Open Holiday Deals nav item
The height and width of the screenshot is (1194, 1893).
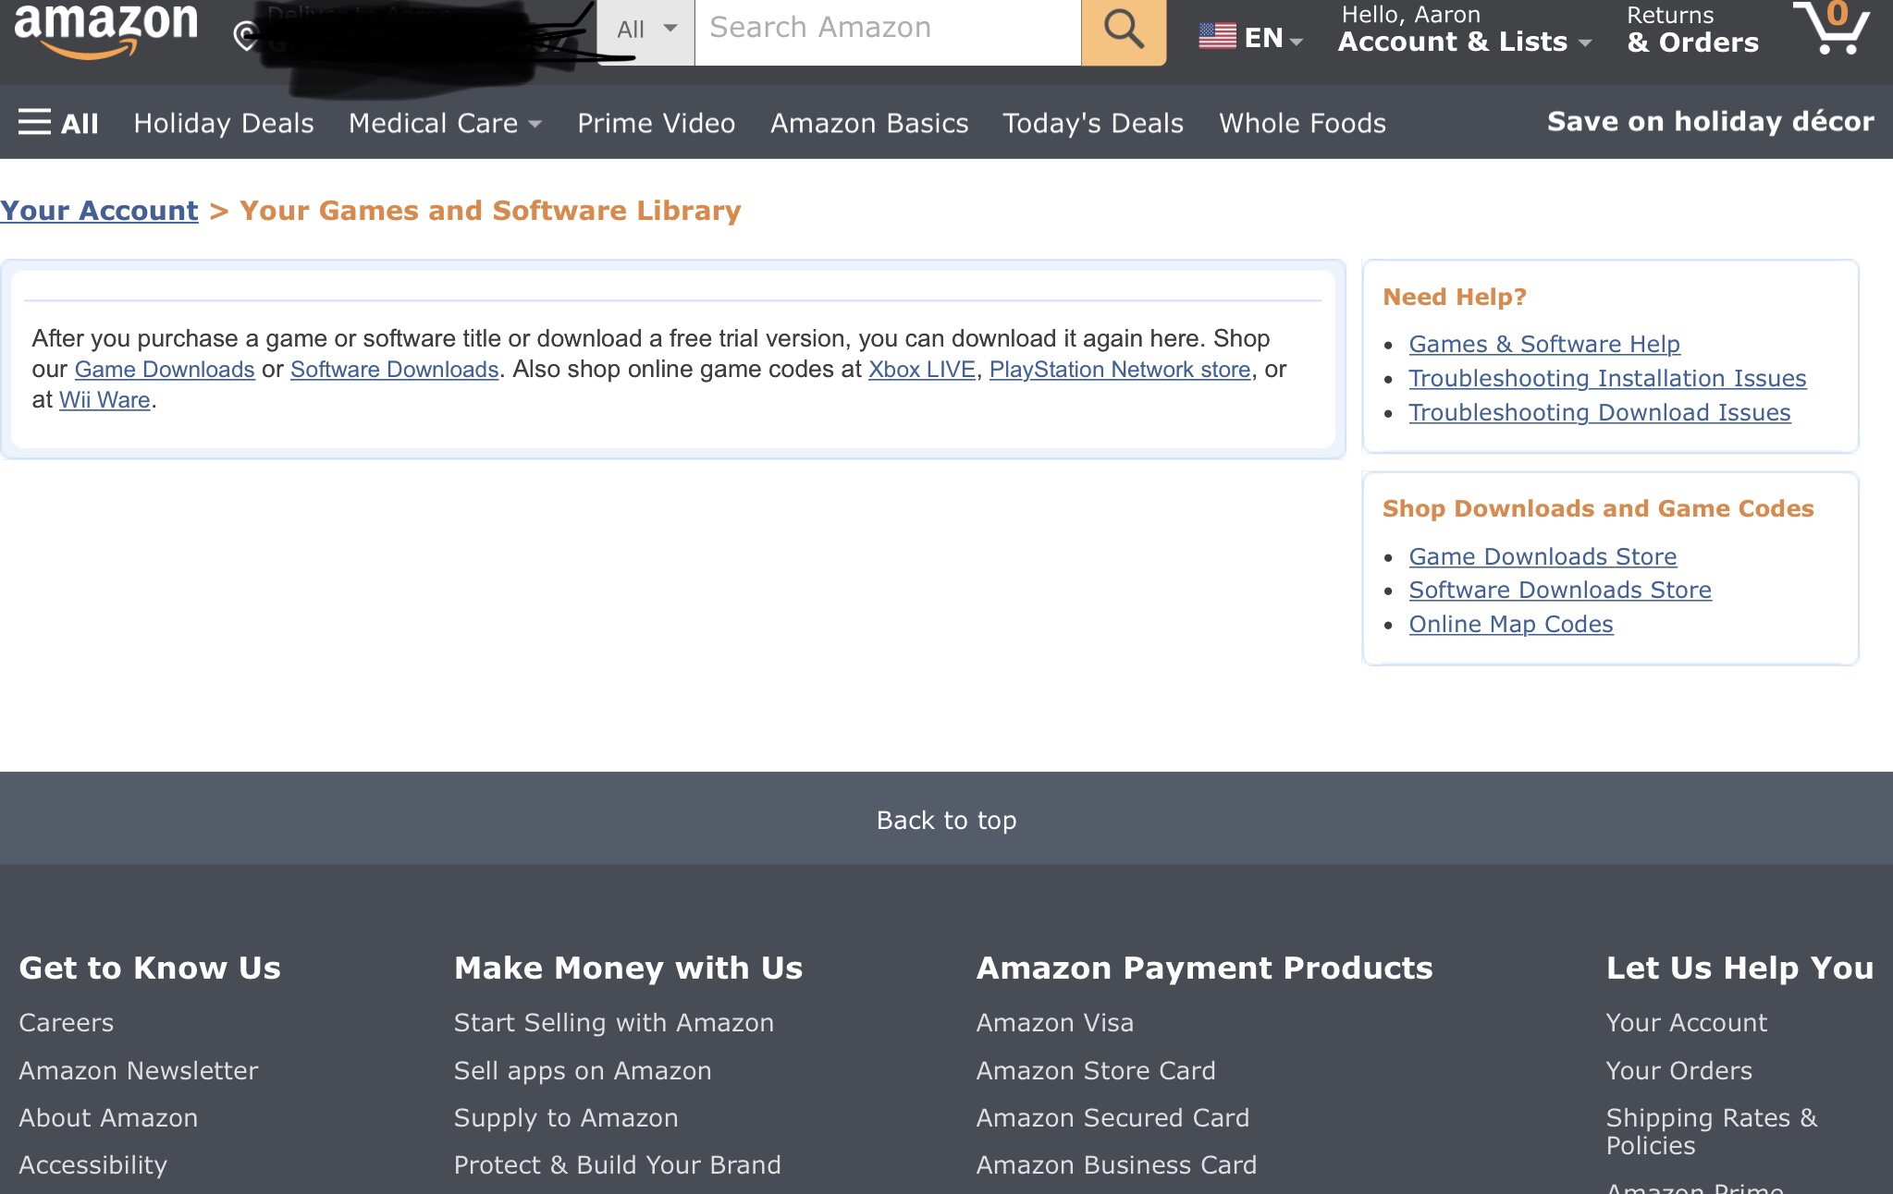(x=224, y=123)
